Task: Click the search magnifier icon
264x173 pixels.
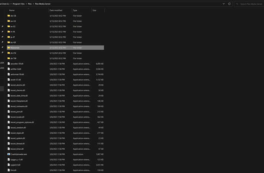Action: pyautogui.click(x=237, y=4)
